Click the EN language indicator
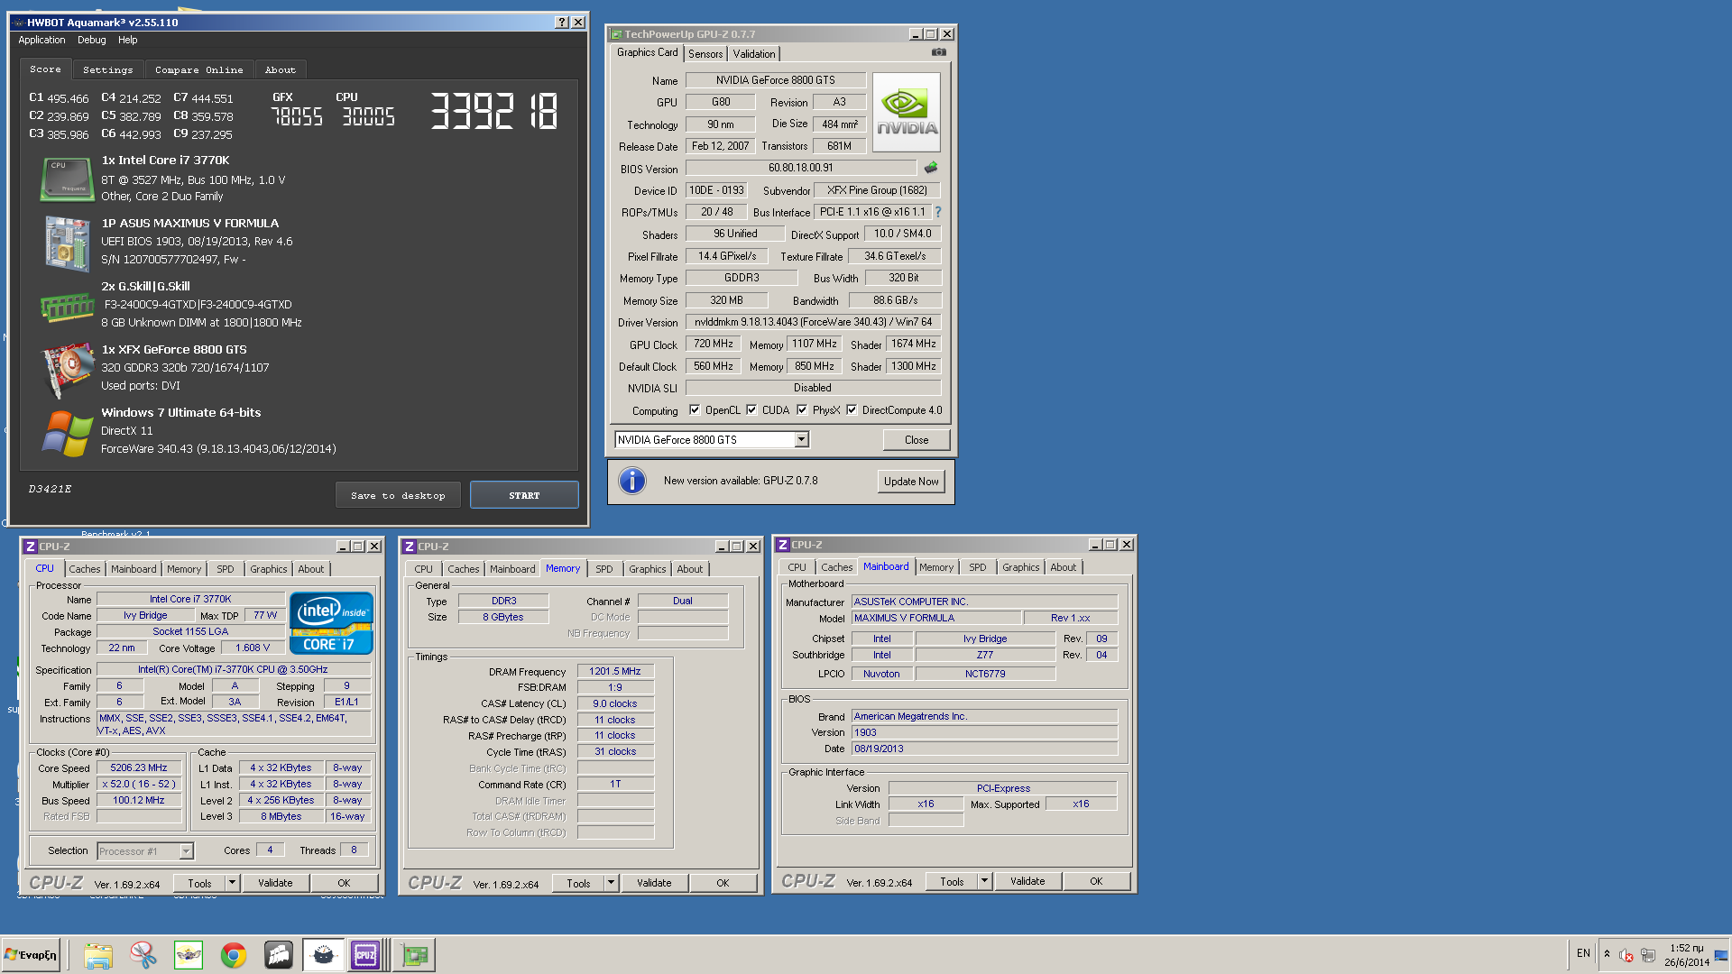The width and height of the screenshot is (1732, 974). click(1583, 953)
